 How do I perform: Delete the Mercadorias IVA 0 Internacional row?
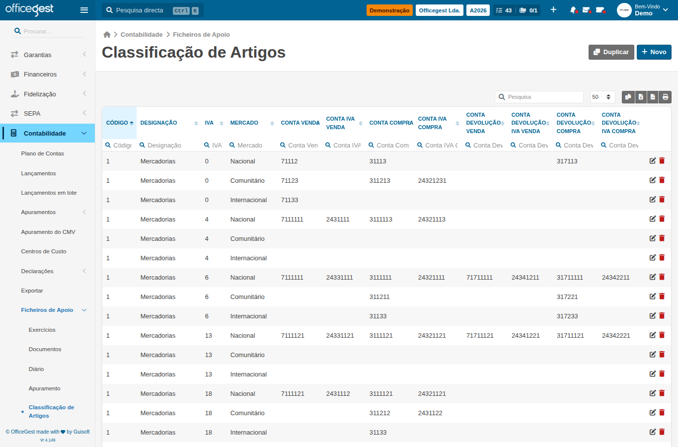(662, 199)
